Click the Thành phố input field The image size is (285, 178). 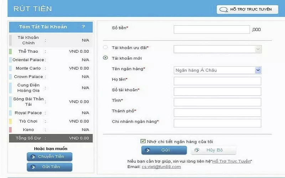[217, 112]
